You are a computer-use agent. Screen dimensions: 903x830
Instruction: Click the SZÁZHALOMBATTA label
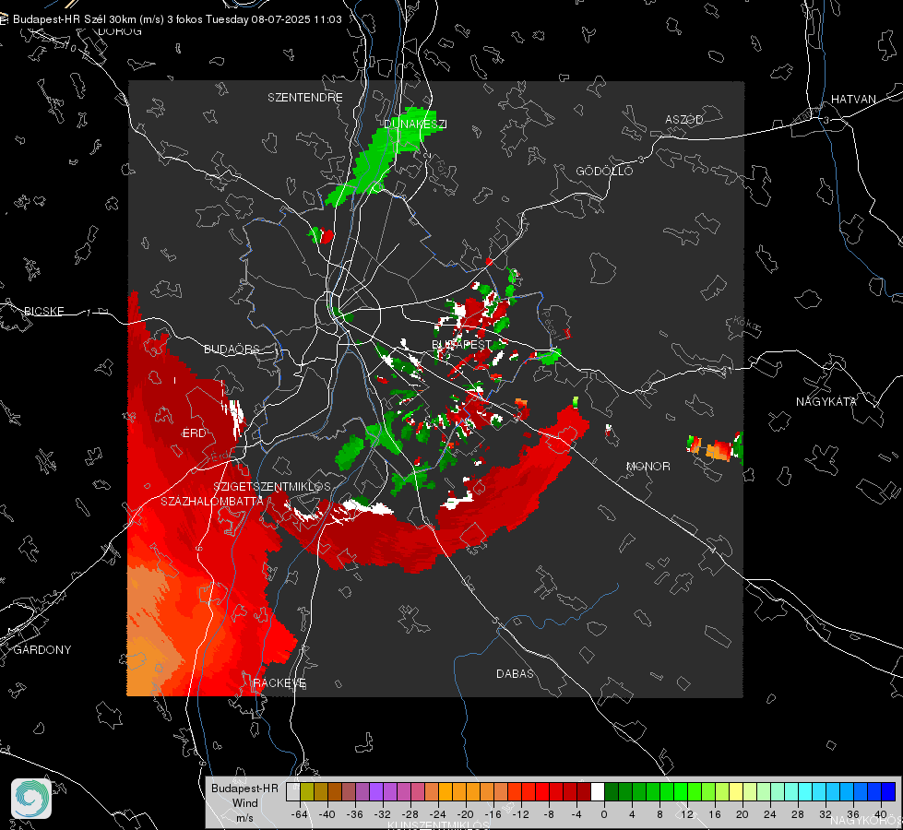(x=212, y=501)
